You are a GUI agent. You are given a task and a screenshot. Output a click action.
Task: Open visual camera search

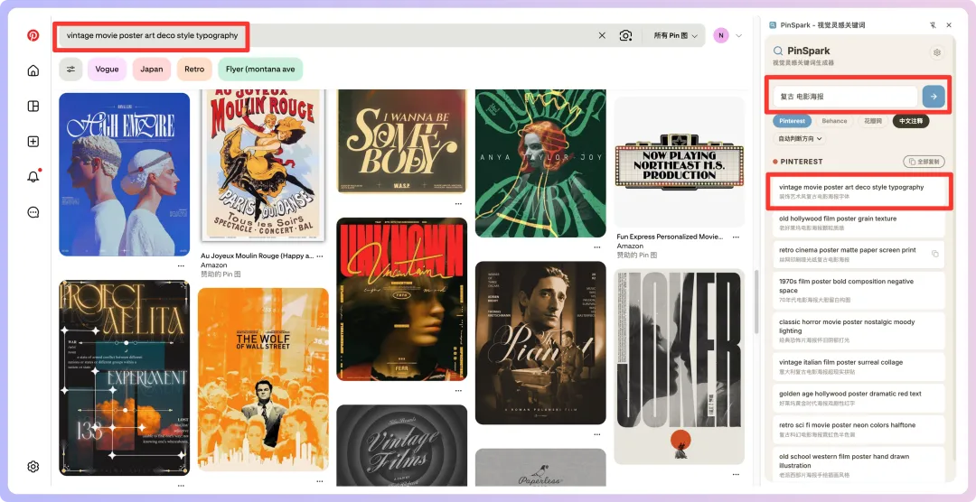(x=625, y=35)
